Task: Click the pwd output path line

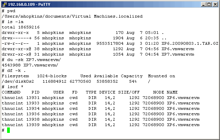Action: 72,16
